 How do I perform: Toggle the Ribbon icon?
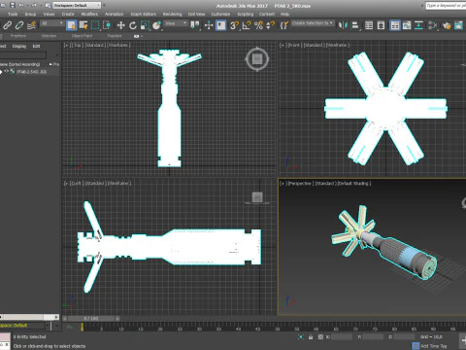(395, 25)
